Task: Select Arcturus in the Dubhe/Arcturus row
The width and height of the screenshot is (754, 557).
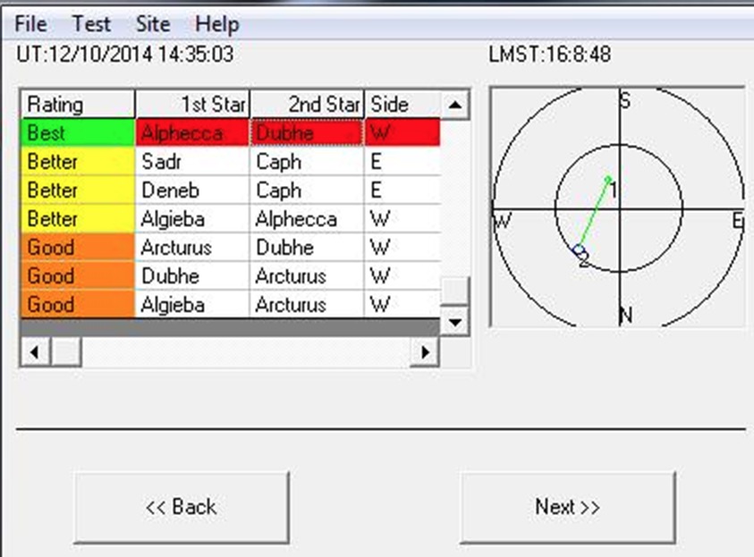Action: click(308, 276)
